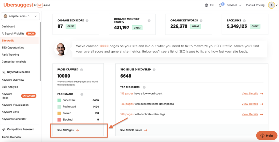Click arrow beside duplicate meta descriptions details
Image resolution: width=279 pixels, height=142 pixels.
261,104
